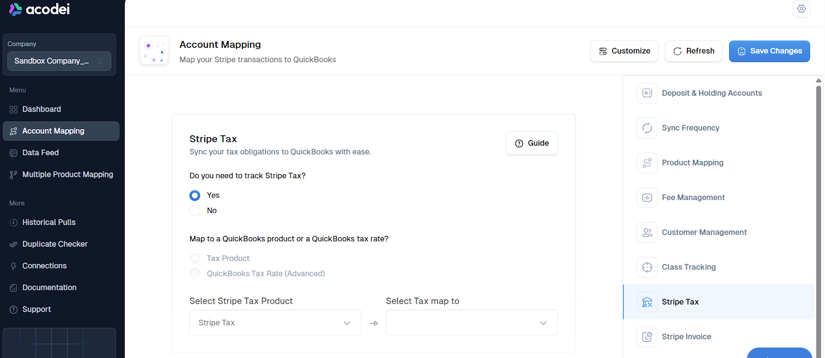Click the Acodei logo icon
The width and height of the screenshot is (825, 358).
point(15,9)
